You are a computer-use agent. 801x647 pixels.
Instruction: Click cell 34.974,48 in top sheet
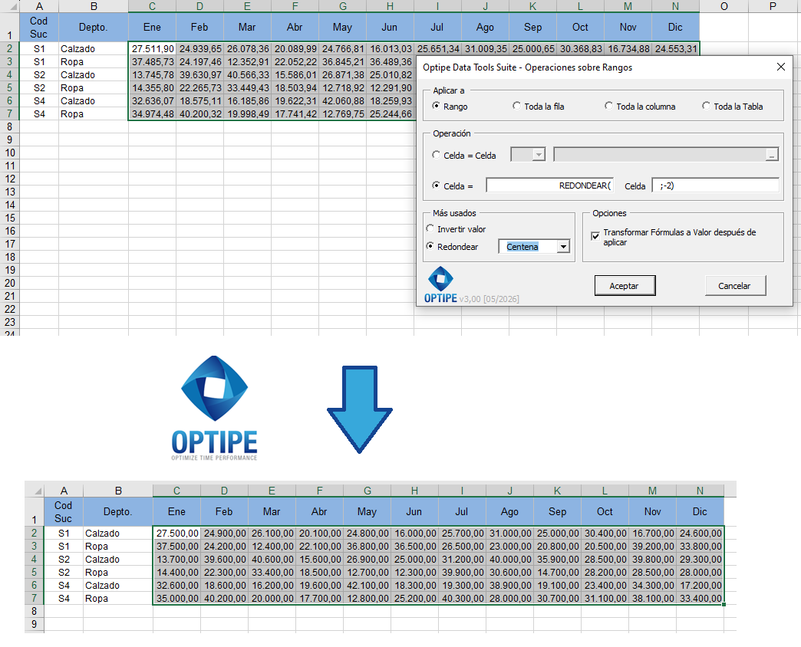click(x=152, y=113)
